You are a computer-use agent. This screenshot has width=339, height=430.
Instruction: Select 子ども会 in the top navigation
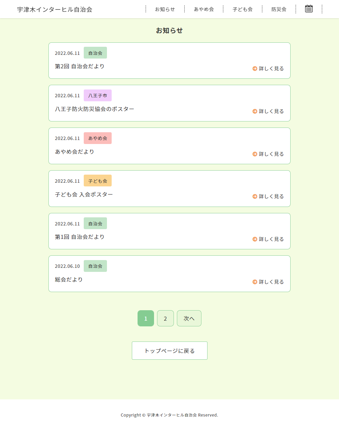pyautogui.click(x=242, y=9)
